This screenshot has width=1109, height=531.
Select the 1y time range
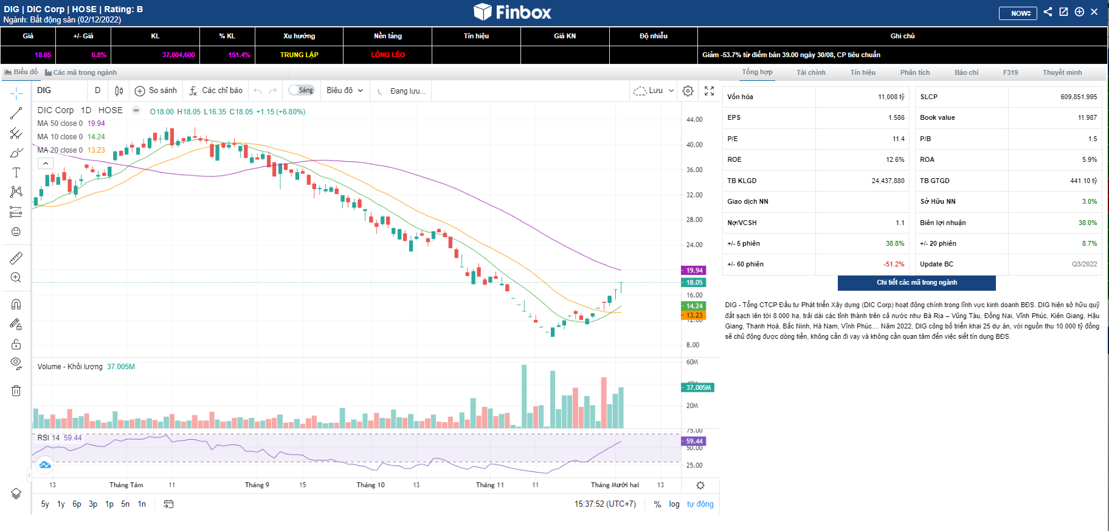coord(61,504)
